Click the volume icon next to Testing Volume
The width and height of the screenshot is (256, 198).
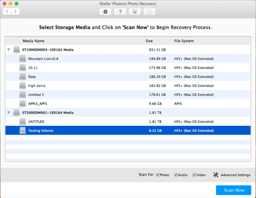click(x=22, y=130)
